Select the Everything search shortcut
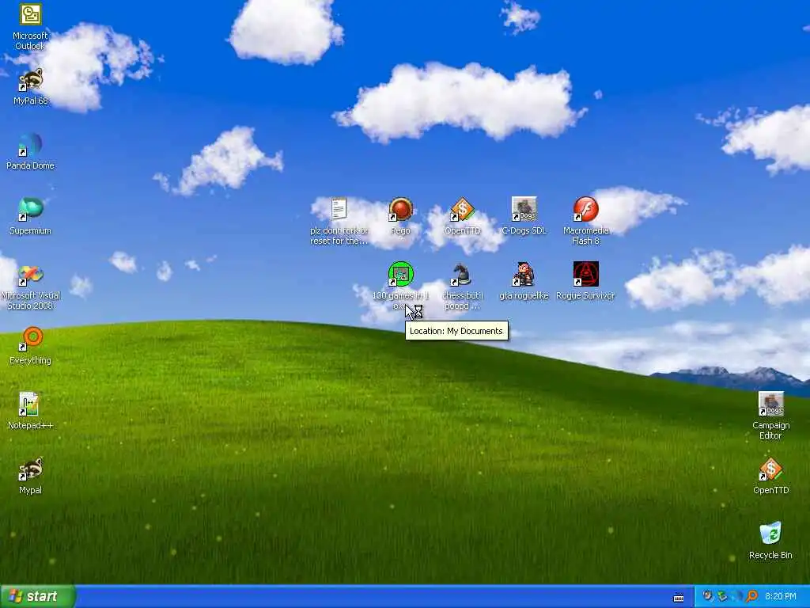The image size is (810, 608). 31,340
